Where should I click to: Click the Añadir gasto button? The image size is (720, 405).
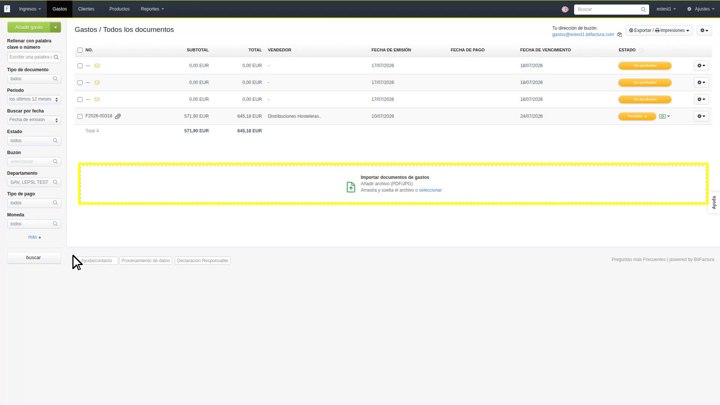[29, 27]
